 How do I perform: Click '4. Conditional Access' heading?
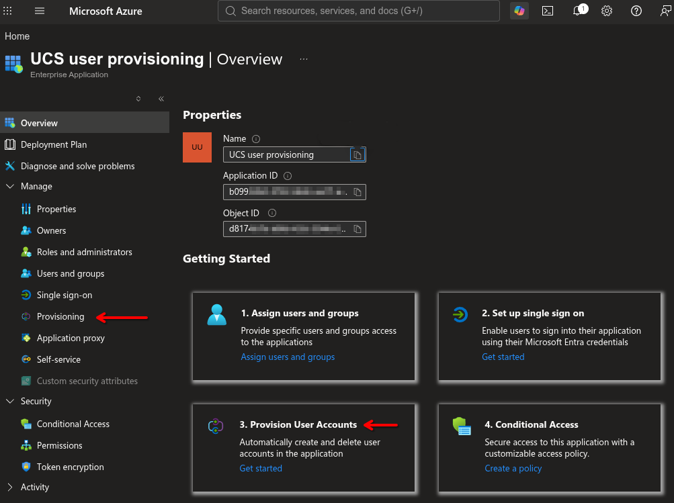click(x=532, y=424)
